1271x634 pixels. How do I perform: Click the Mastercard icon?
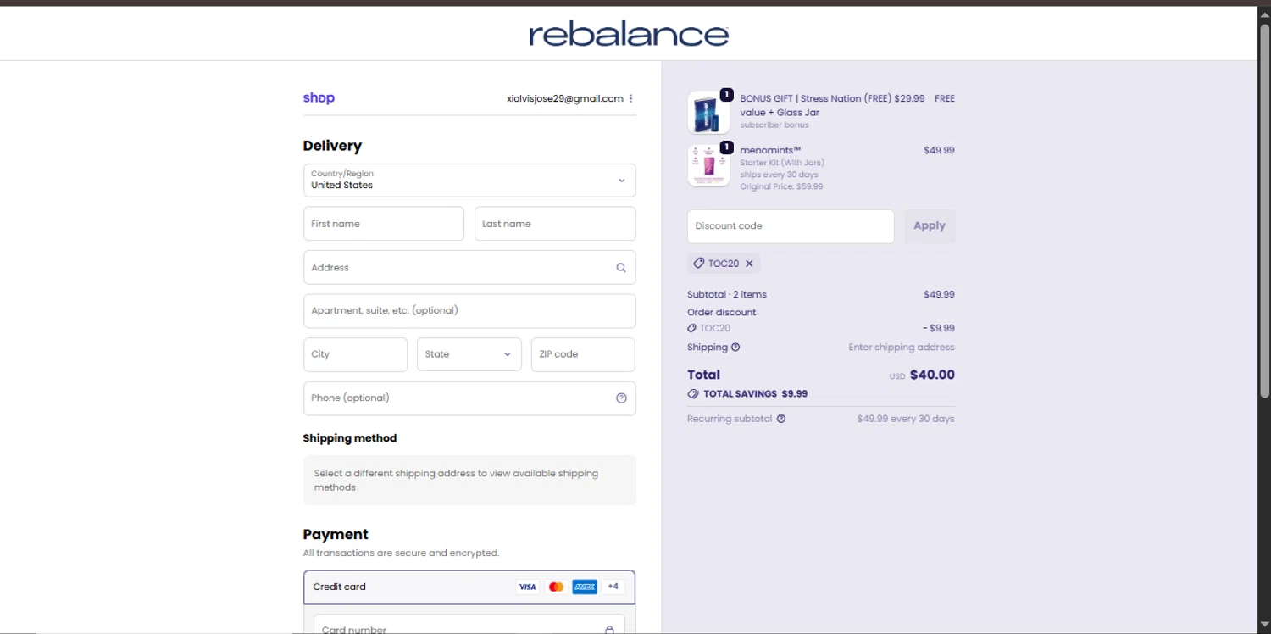[x=556, y=587]
